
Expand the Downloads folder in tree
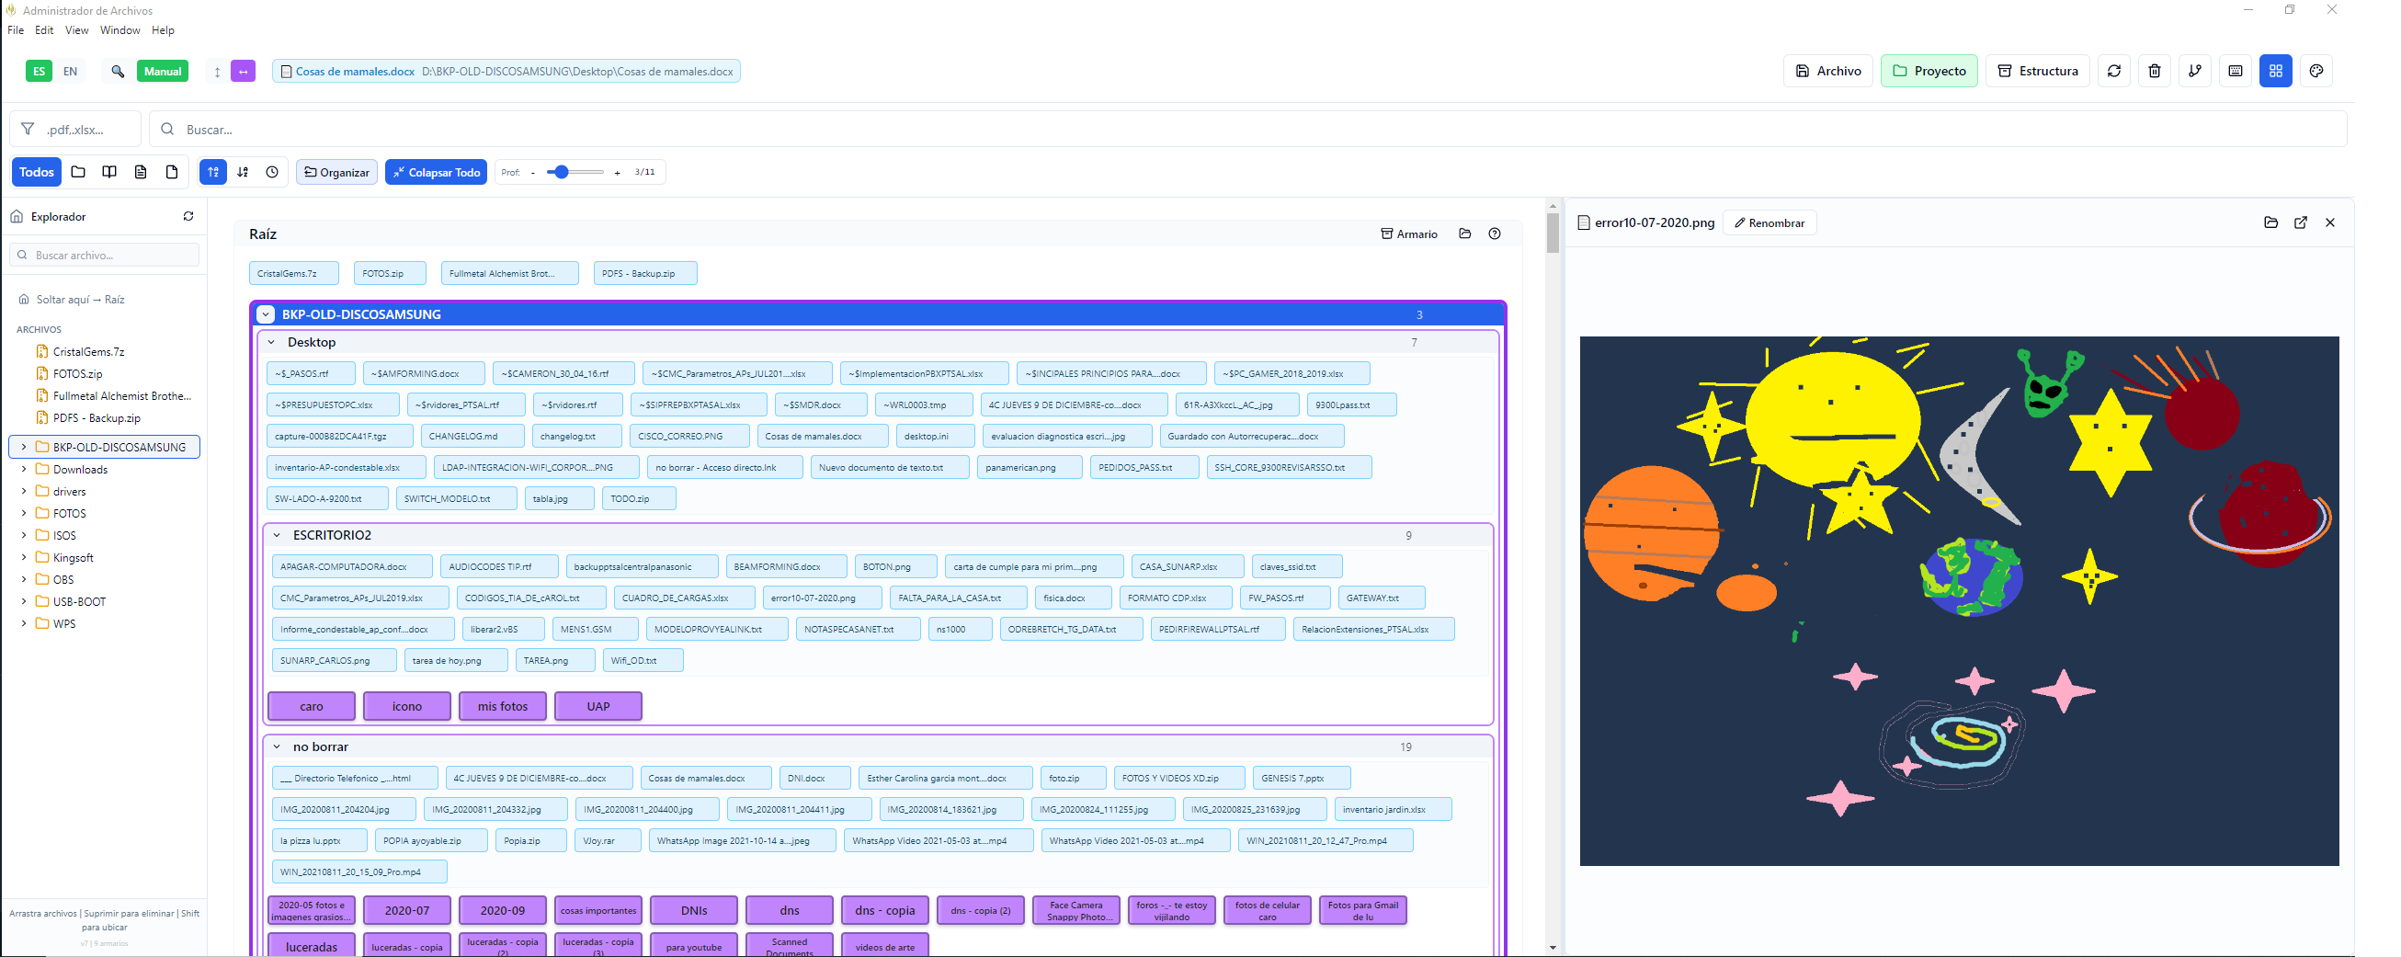23,470
